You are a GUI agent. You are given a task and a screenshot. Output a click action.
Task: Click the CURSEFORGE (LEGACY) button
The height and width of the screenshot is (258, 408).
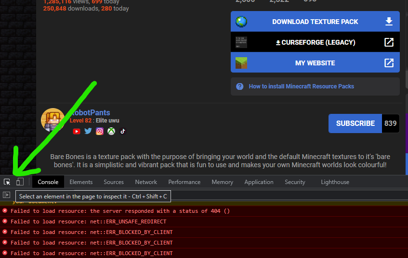pyautogui.click(x=315, y=42)
